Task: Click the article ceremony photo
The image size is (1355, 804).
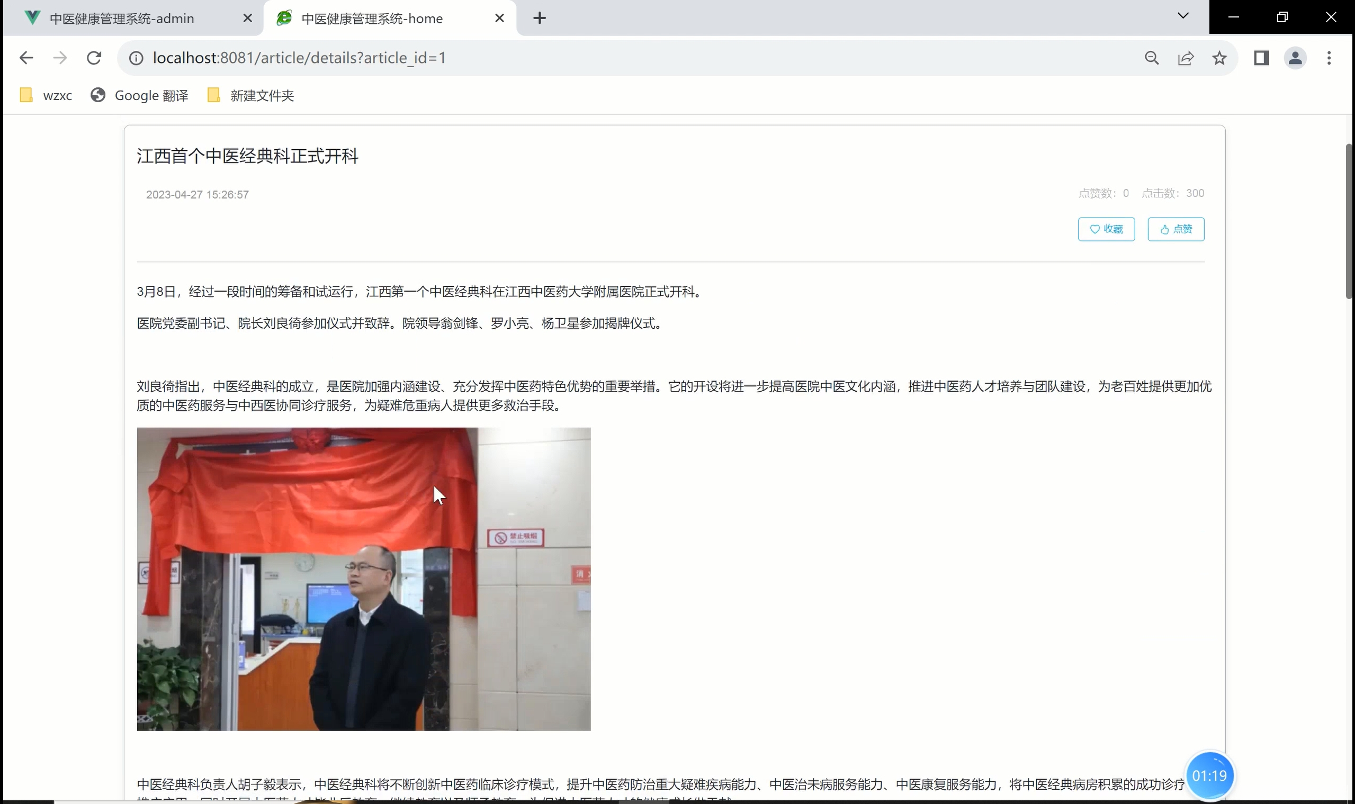Action: click(x=363, y=579)
